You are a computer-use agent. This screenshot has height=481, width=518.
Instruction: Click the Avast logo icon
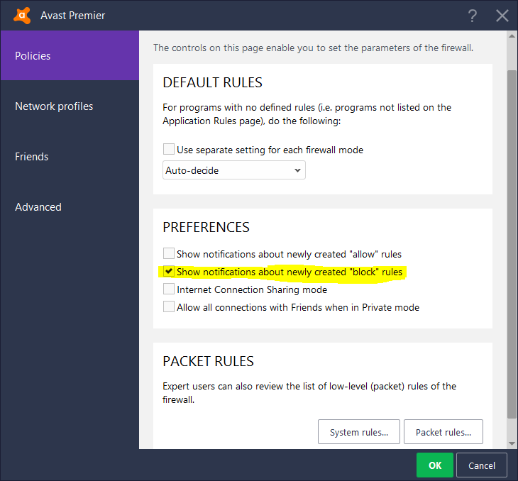tap(23, 15)
